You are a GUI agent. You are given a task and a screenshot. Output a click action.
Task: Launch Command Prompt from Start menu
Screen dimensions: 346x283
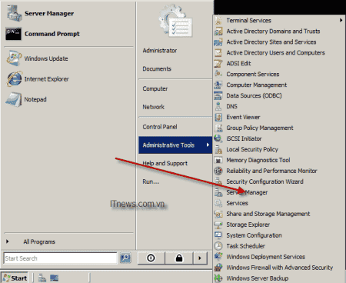tap(43, 34)
